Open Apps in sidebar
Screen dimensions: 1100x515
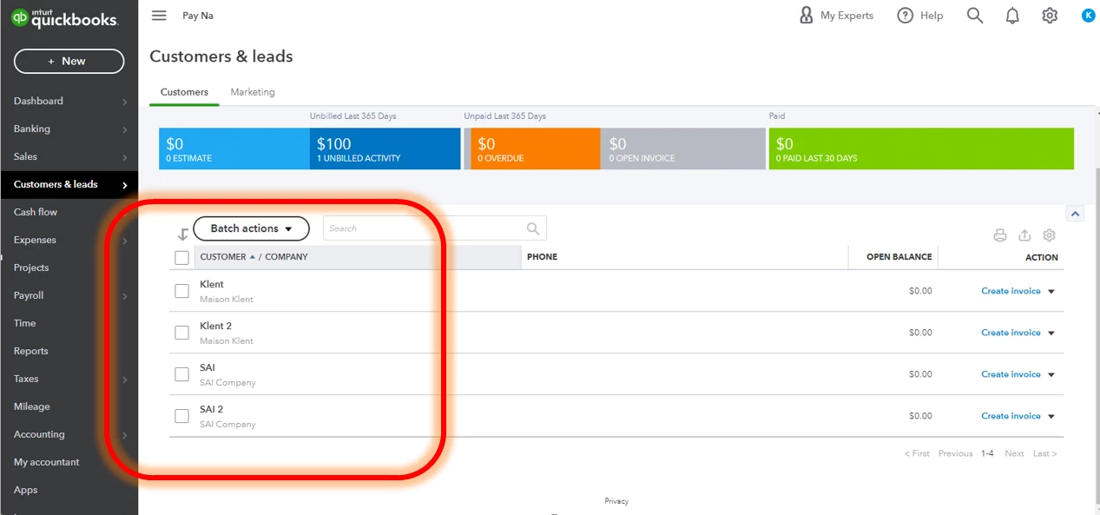[x=26, y=490]
